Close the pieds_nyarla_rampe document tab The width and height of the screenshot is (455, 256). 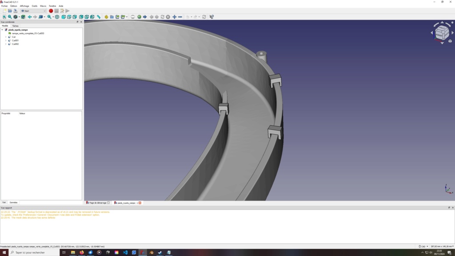point(140,203)
